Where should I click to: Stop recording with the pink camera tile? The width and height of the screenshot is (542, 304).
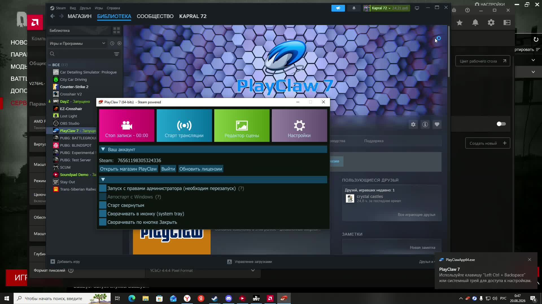(127, 126)
